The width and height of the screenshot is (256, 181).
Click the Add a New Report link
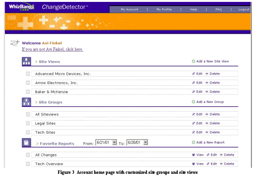coord(210,142)
